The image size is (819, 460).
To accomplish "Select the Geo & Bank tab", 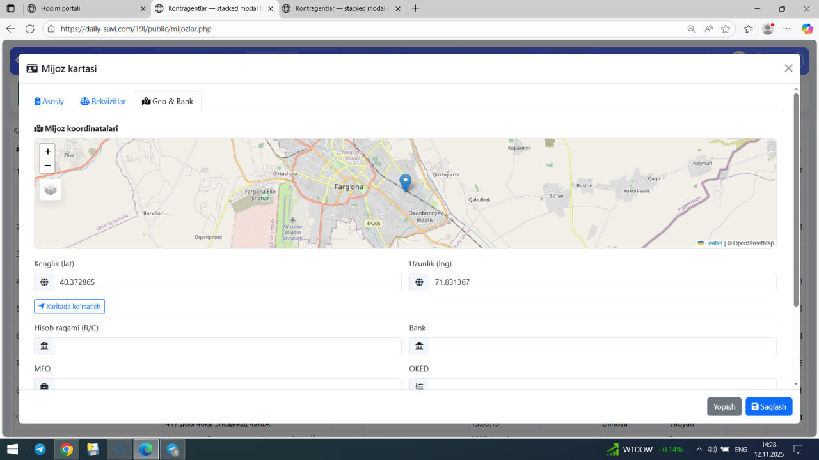I will coord(168,101).
